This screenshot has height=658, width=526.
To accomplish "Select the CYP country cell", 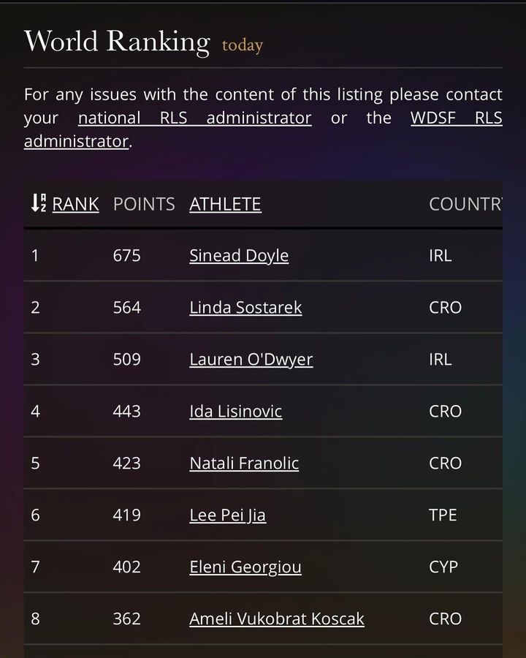I will [x=443, y=567].
